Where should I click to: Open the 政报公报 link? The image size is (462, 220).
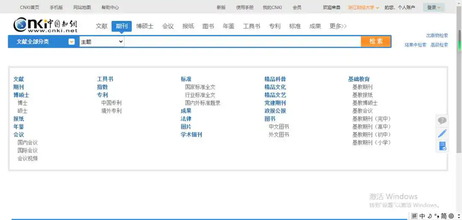click(275, 111)
